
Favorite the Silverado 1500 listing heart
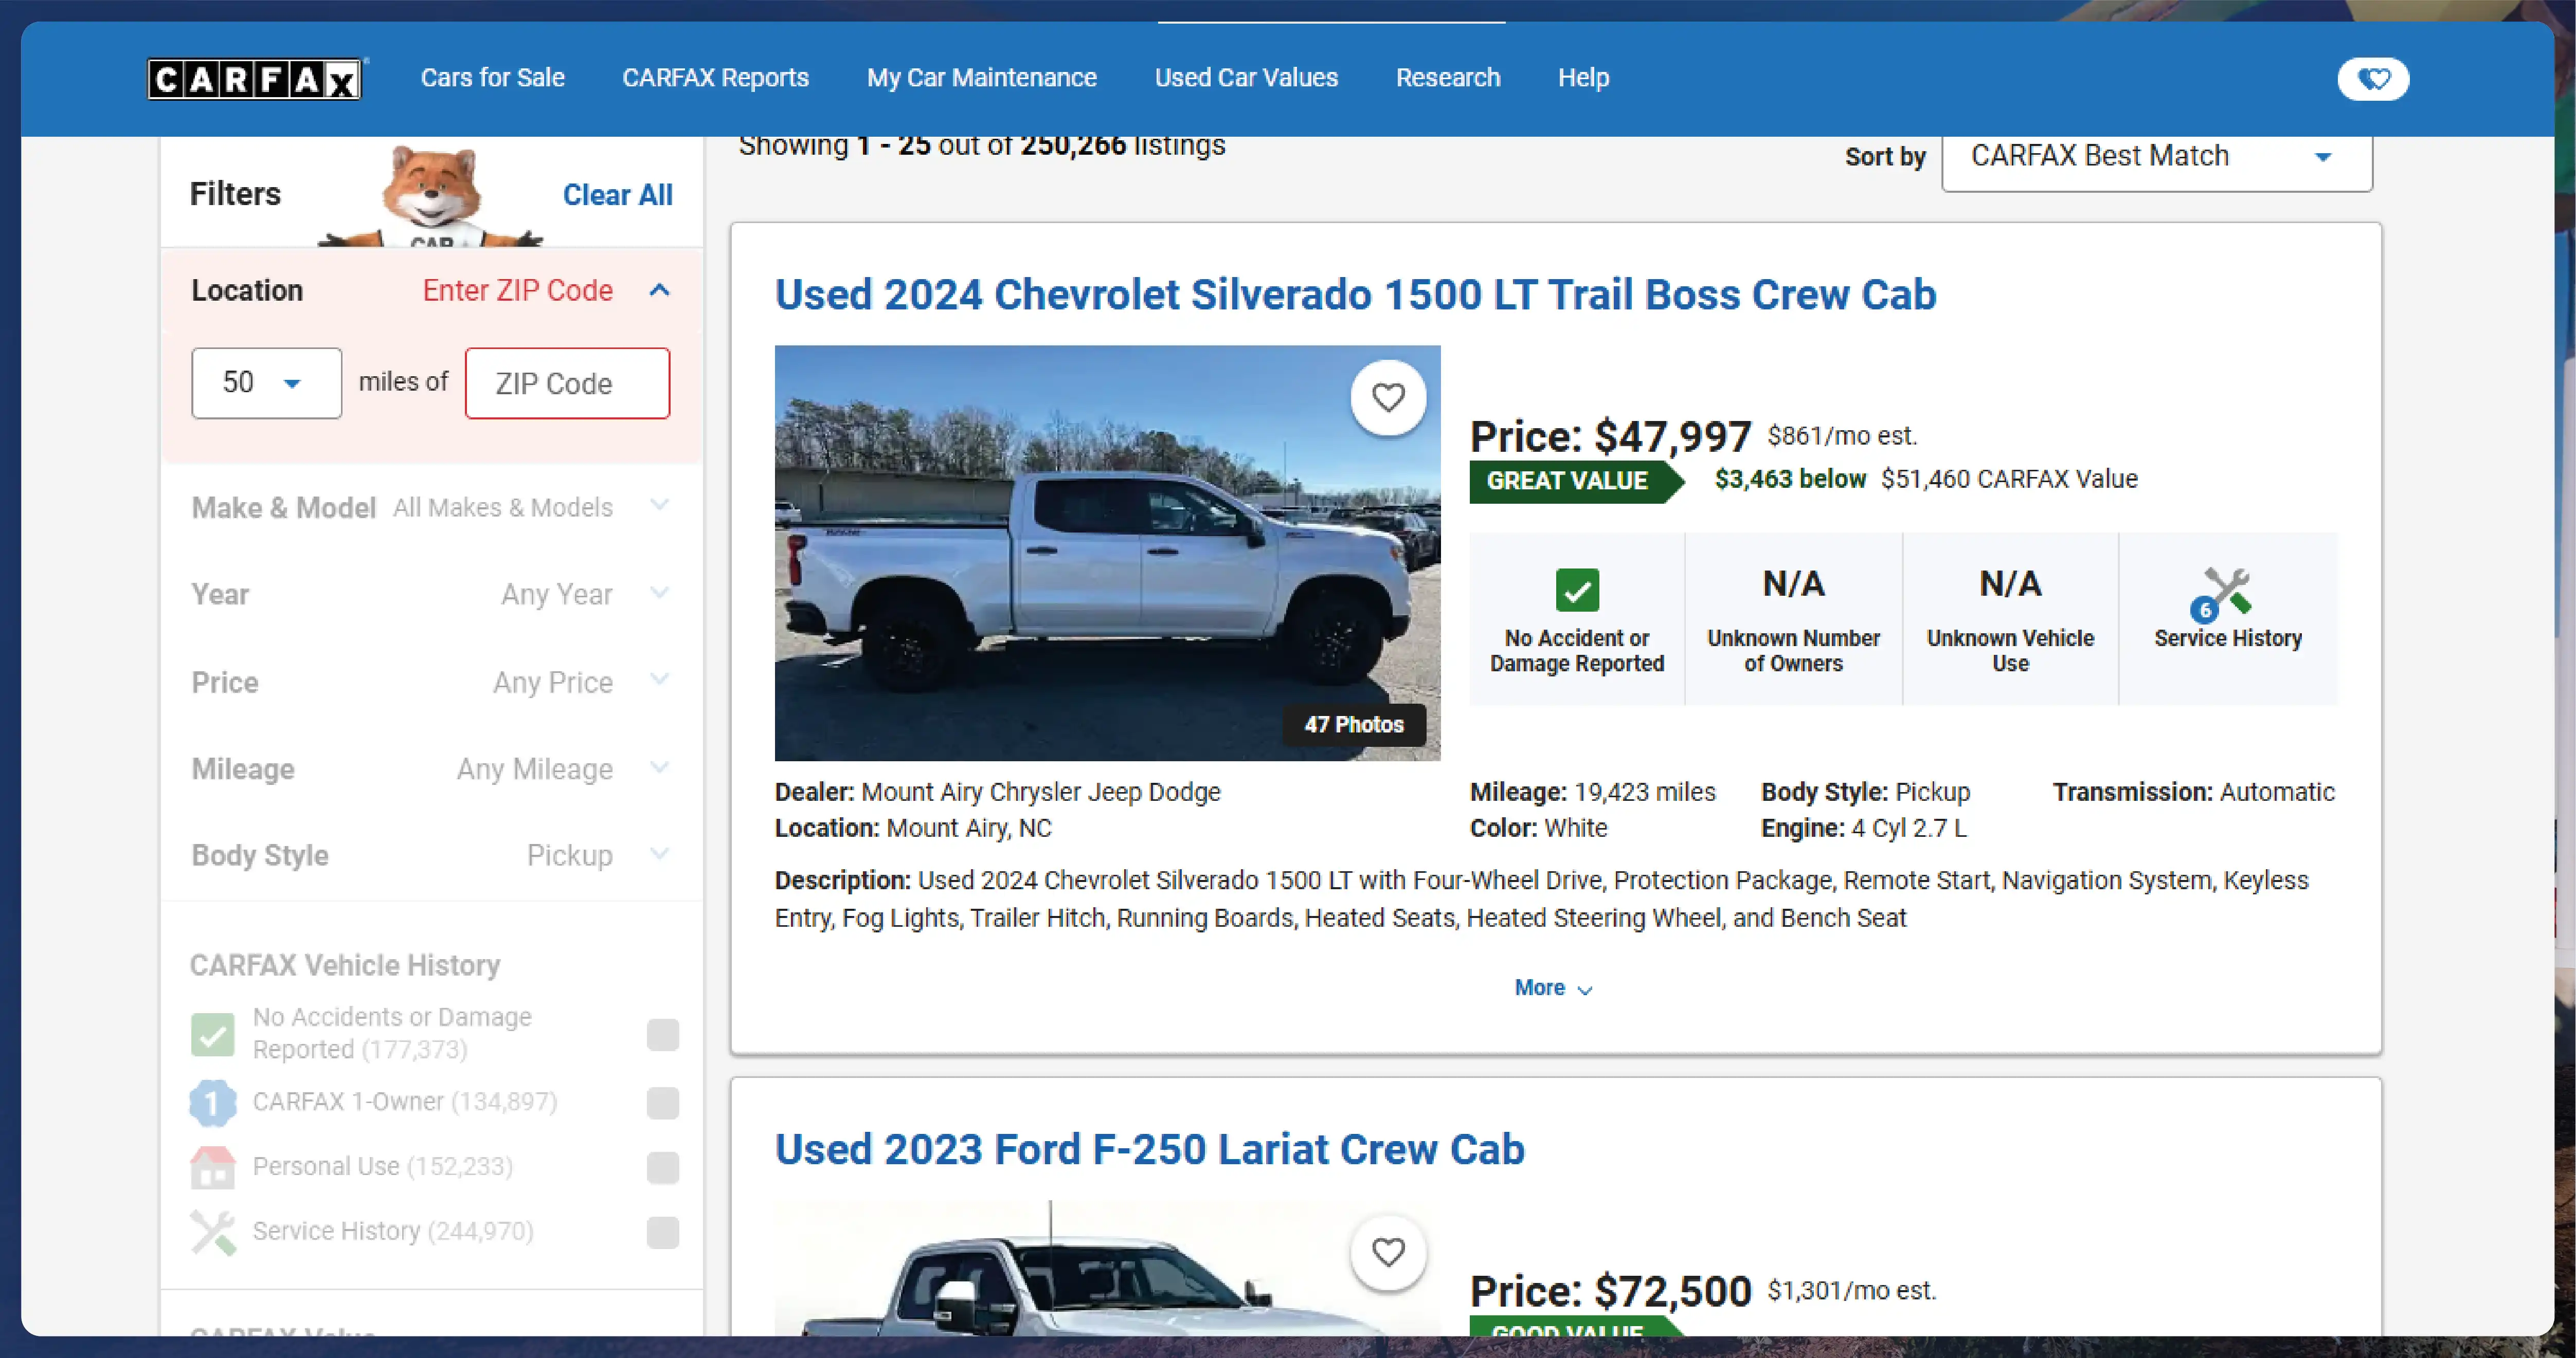pos(1388,398)
